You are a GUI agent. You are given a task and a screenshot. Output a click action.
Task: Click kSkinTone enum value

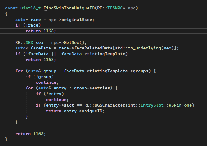point(180,105)
